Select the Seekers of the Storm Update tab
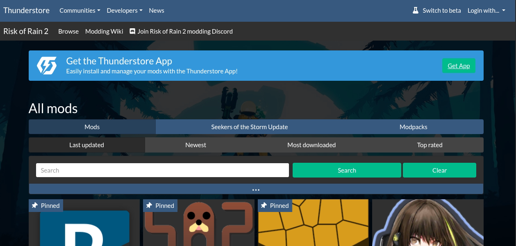 [x=249, y=127]
